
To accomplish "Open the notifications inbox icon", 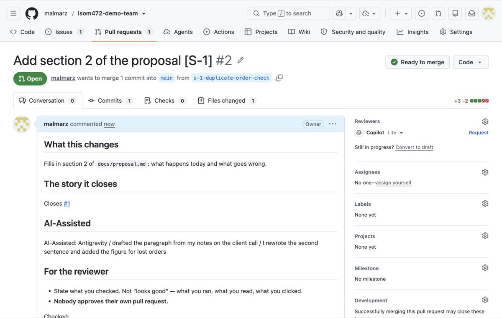I will (472, 13).
